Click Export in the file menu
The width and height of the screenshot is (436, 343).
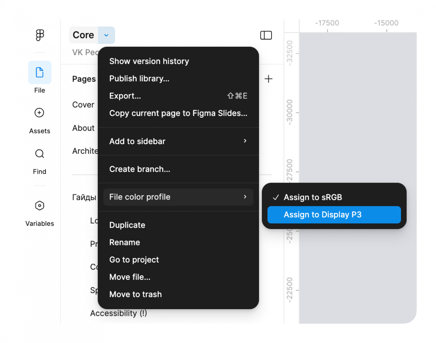(125, 96)
